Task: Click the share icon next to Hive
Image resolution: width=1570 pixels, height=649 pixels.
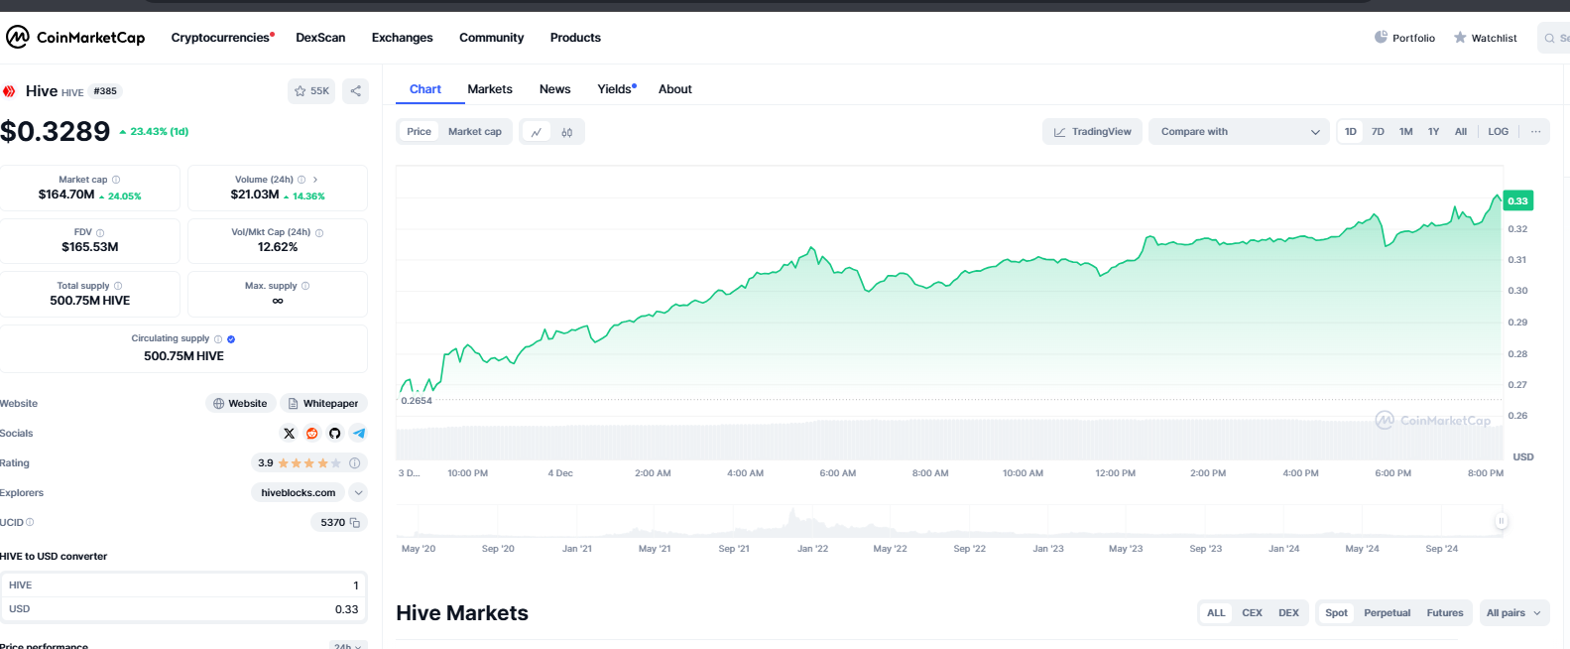Action: tap(355, 91)
